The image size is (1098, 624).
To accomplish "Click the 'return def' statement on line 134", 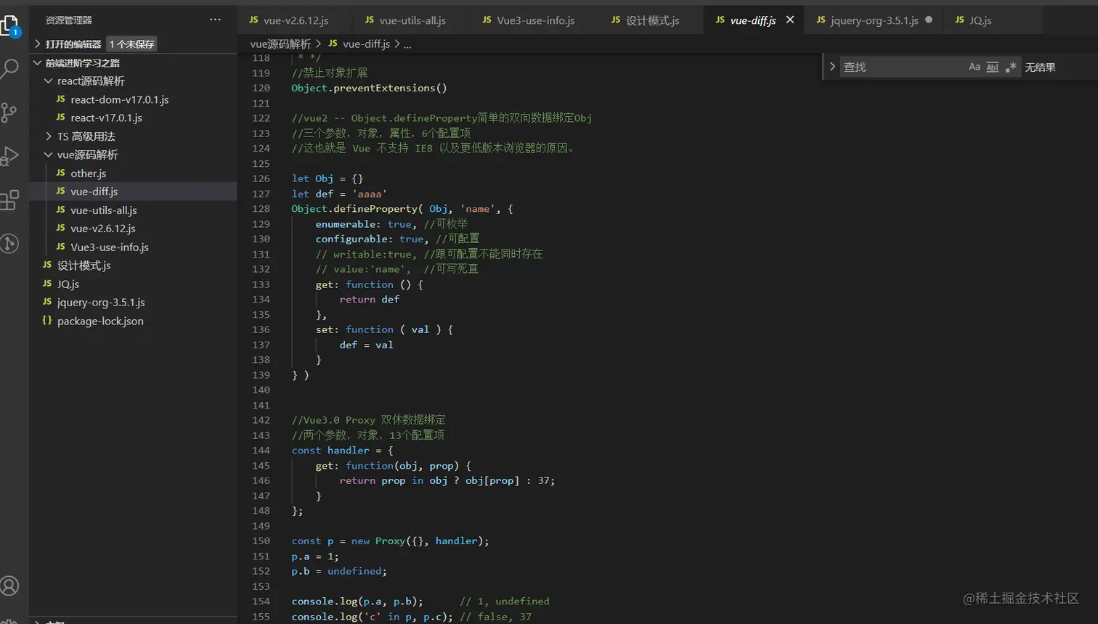I will tap(370, 300).
